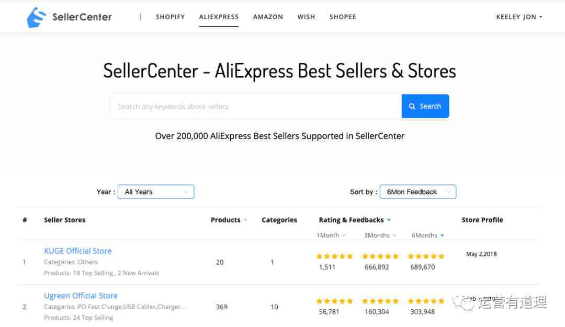Expand the Year dropdown showing All Years
The width and height of the screenshot is (565, 327).
click(156, 192)
